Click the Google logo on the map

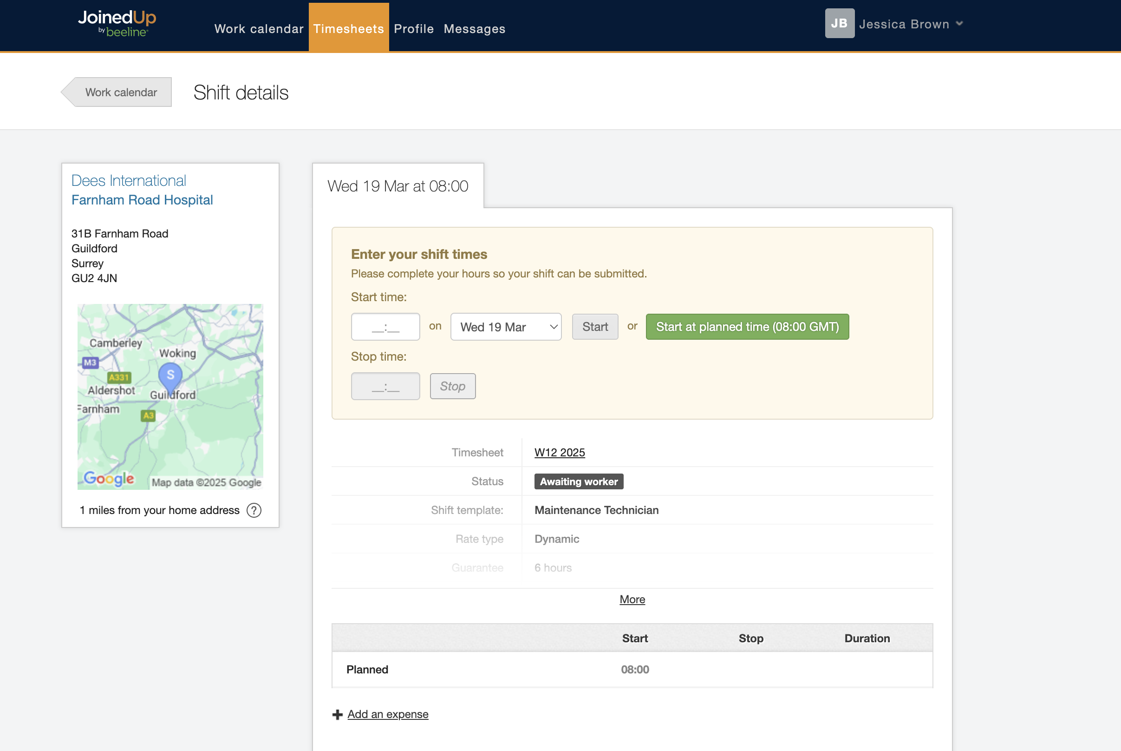(x=109, y=478)
